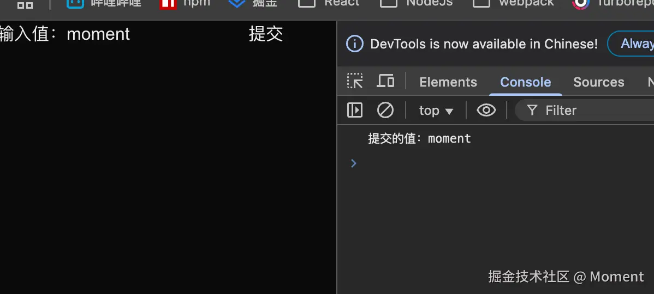Open the 哔哩哔哩 bookmark
Image resolution: width=654 pixels, height=294 pixels.
tap(104, 3)
